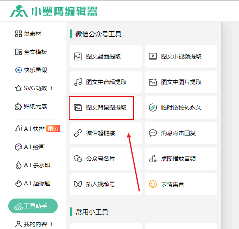Click the 图文中图片提取 label text
Screen dimensions: 239x229
click(181, 82)
